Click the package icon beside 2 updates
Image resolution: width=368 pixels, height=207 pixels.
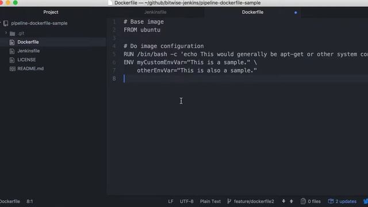click(x=331, y=201)
